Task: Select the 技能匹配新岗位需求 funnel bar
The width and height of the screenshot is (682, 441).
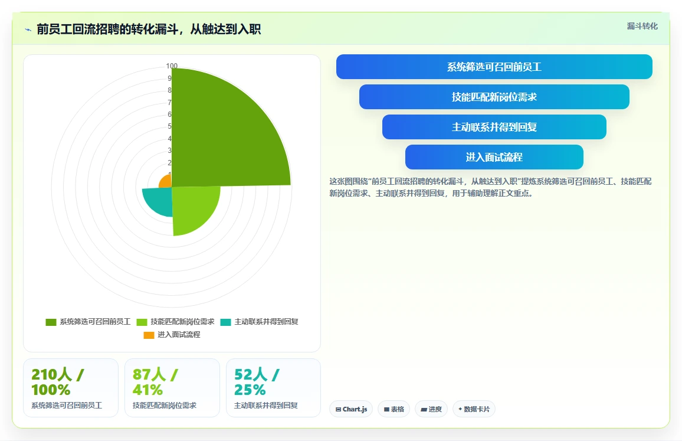Action: click(x=494, y=97)
